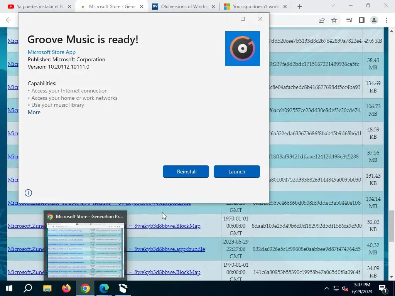Click hash 932da6926e5c1f99608e0aabbee9d87f474764d5
395x296 pixels.
307,249
